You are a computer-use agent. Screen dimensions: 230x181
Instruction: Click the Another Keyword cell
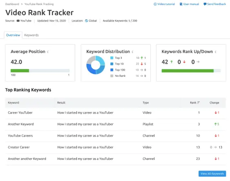pyautogui.click(x=21, y=124)
